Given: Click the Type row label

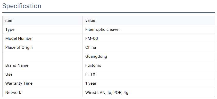Looking at the screenshot, I should (10, 29).
